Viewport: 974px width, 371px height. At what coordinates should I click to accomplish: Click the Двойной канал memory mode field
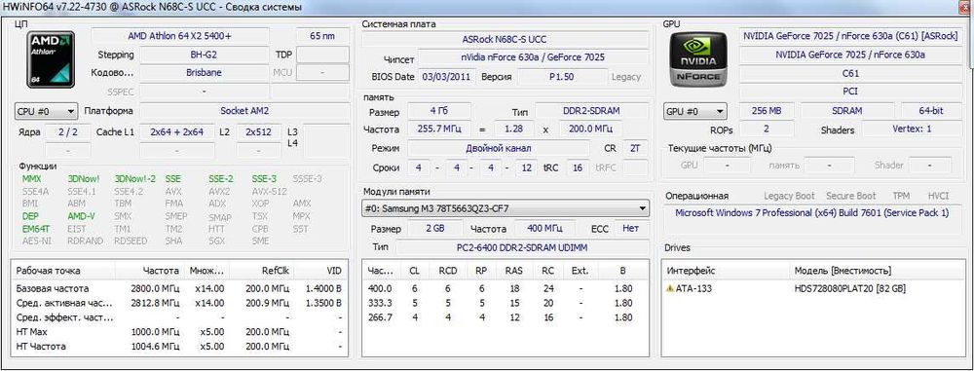pyautogui.click(x=498, y=149)
